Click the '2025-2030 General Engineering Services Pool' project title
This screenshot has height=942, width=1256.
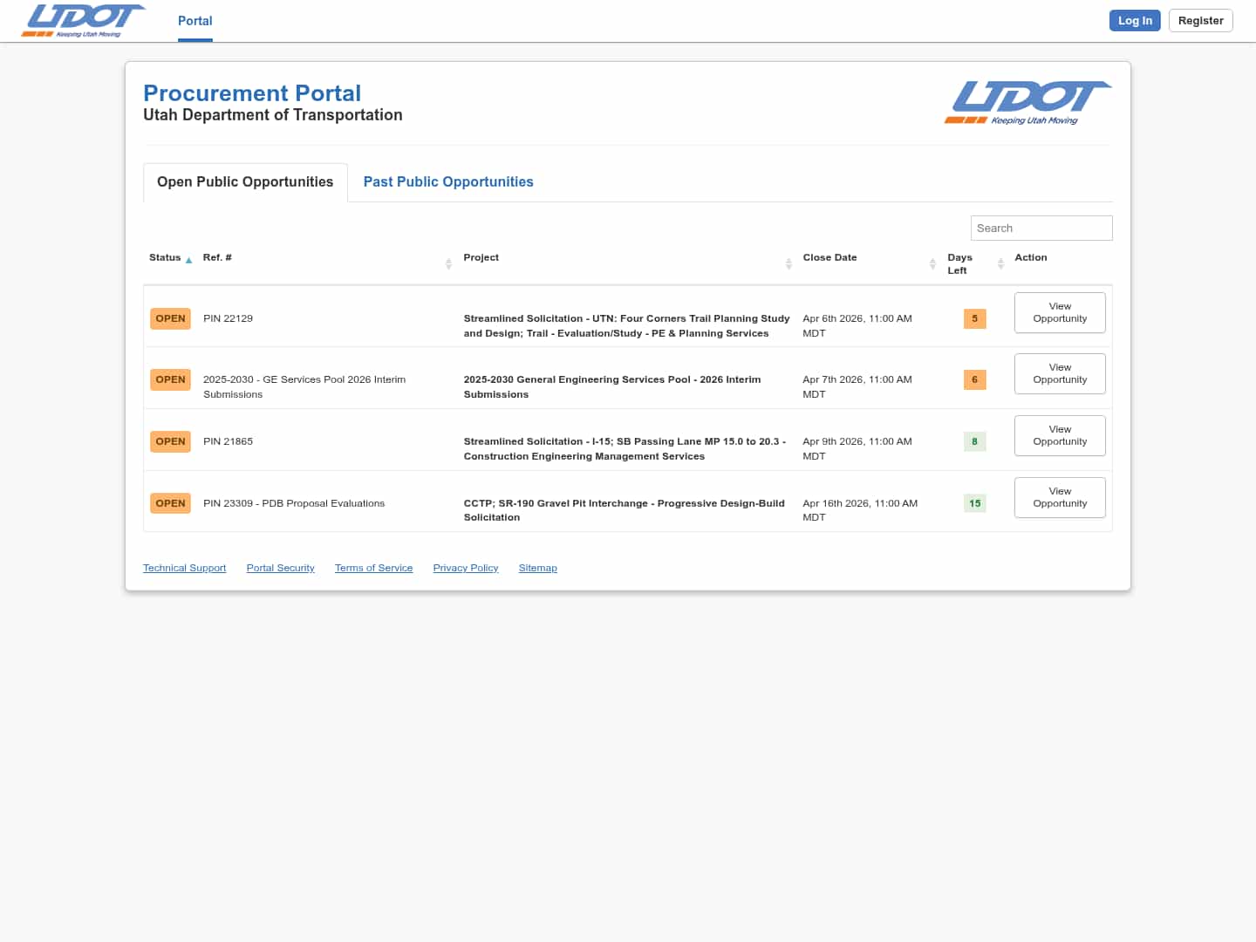[x=612, y=386]
